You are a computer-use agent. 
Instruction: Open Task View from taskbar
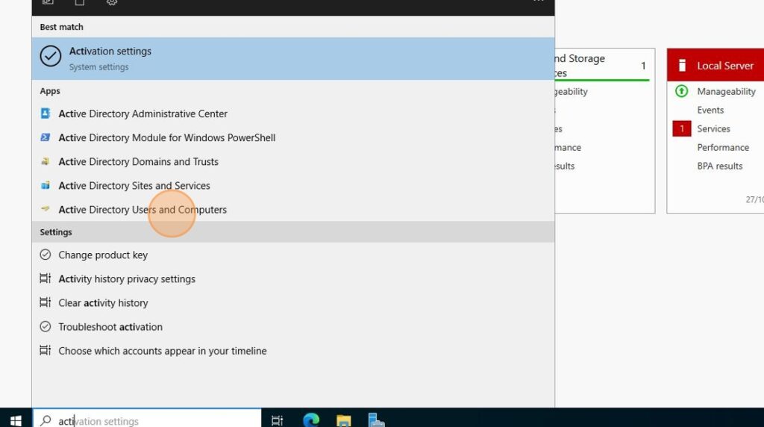tap(277, 420)
